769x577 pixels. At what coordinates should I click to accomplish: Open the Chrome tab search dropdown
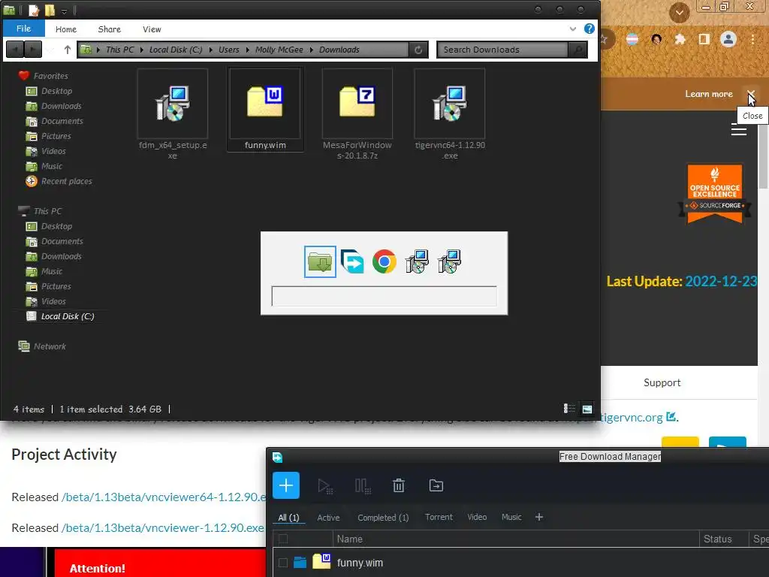click(679, 12)
